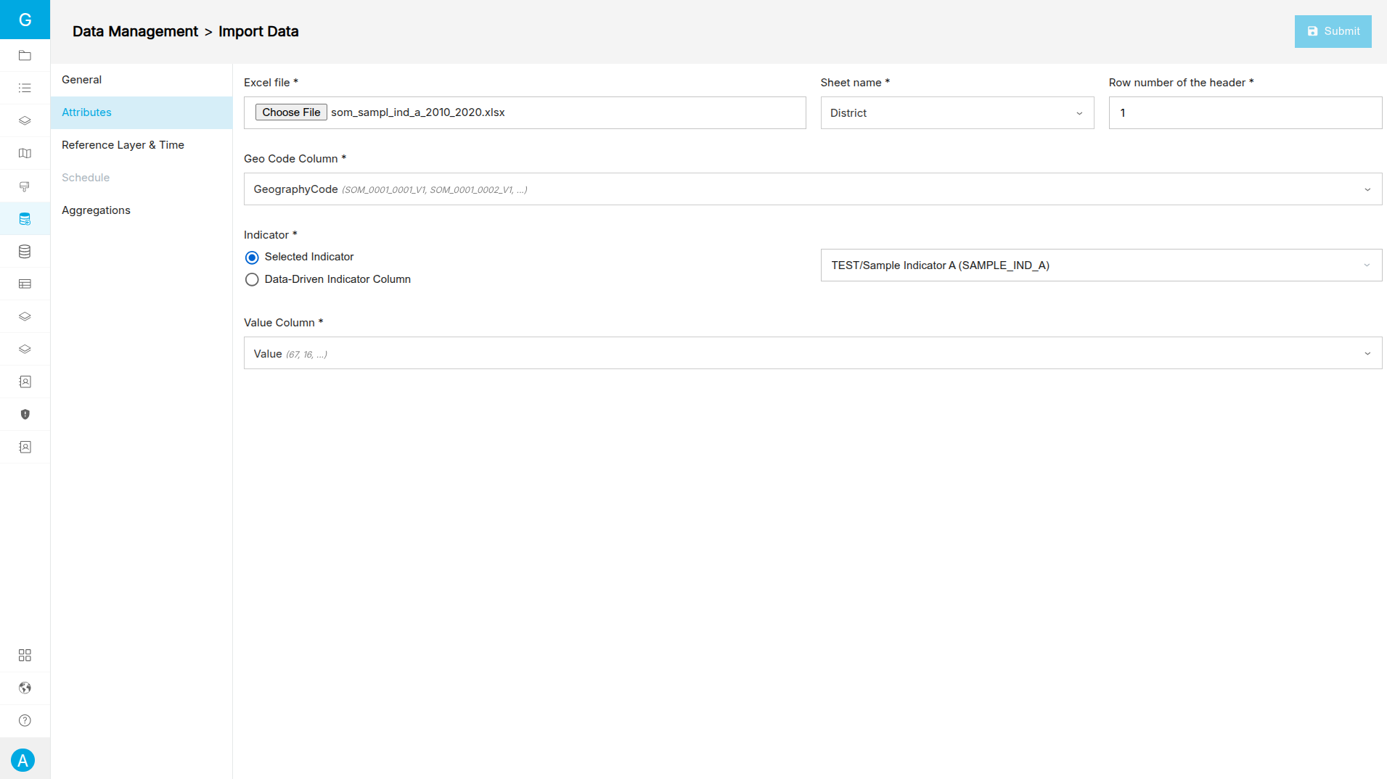
Task: Open the projects folder icon in sidebar
Action: coord(25,56)
